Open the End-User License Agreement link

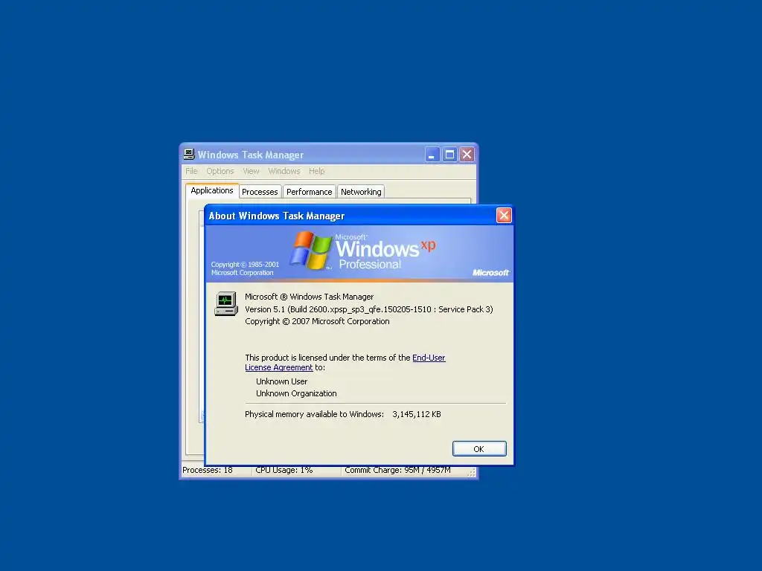click(x=345, y=363)
